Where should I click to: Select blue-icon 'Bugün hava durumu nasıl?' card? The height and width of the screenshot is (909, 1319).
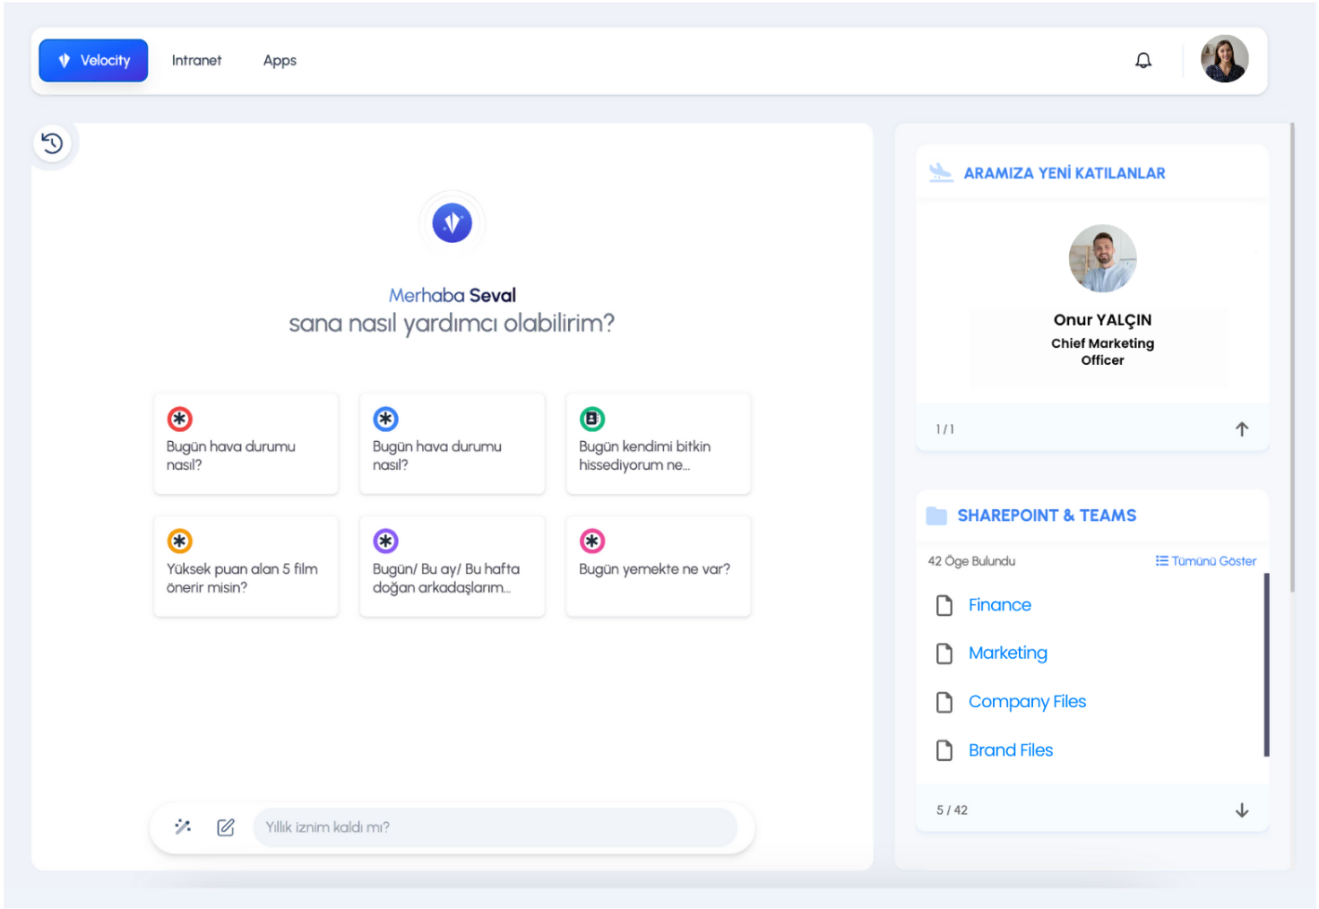click(x=453, y=443)
